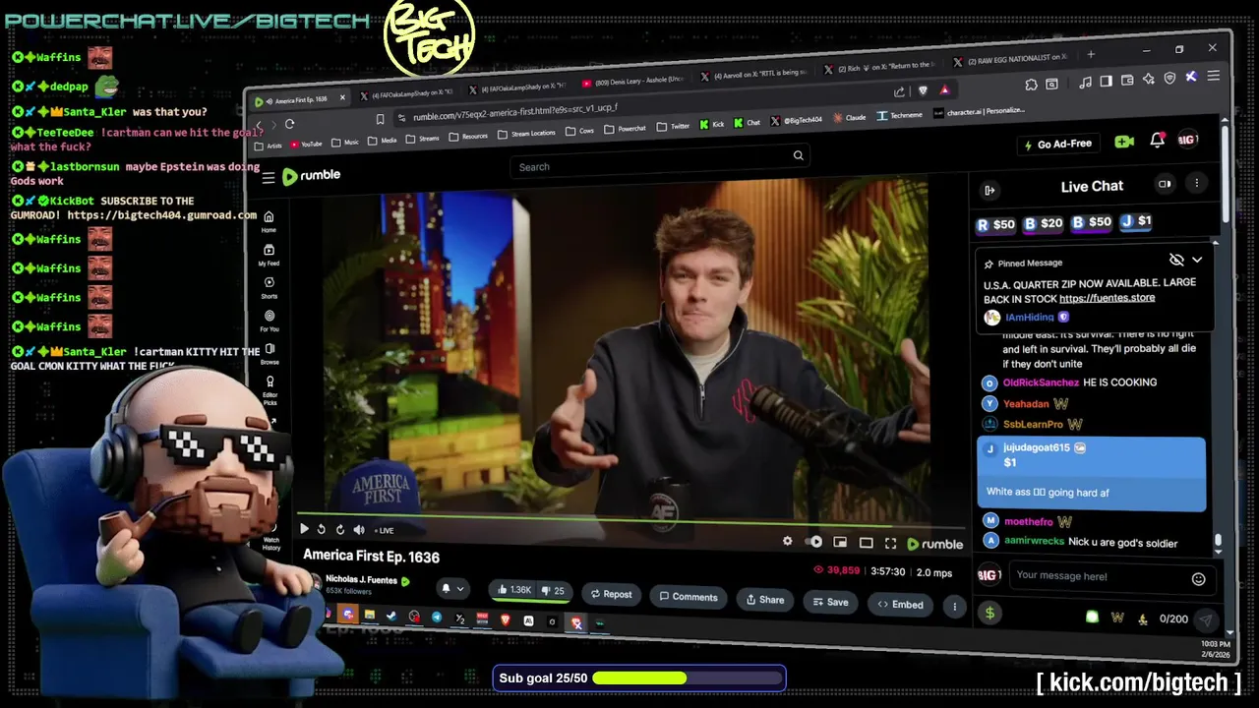Image resolution: width=1259 pixels, height=708 pixels.
Task: Open the BIG T profile avatar menu
Action: [1188, 140]
